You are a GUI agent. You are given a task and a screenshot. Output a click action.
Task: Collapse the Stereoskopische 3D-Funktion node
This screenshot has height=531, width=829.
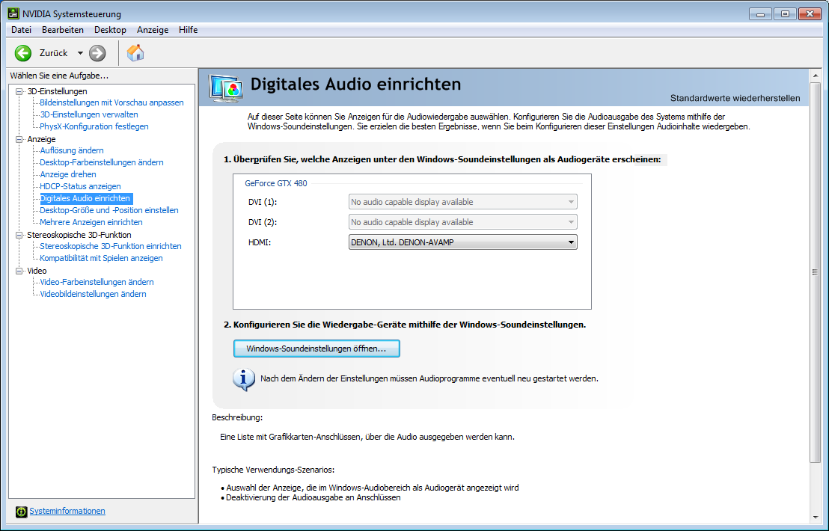[19, 235]
